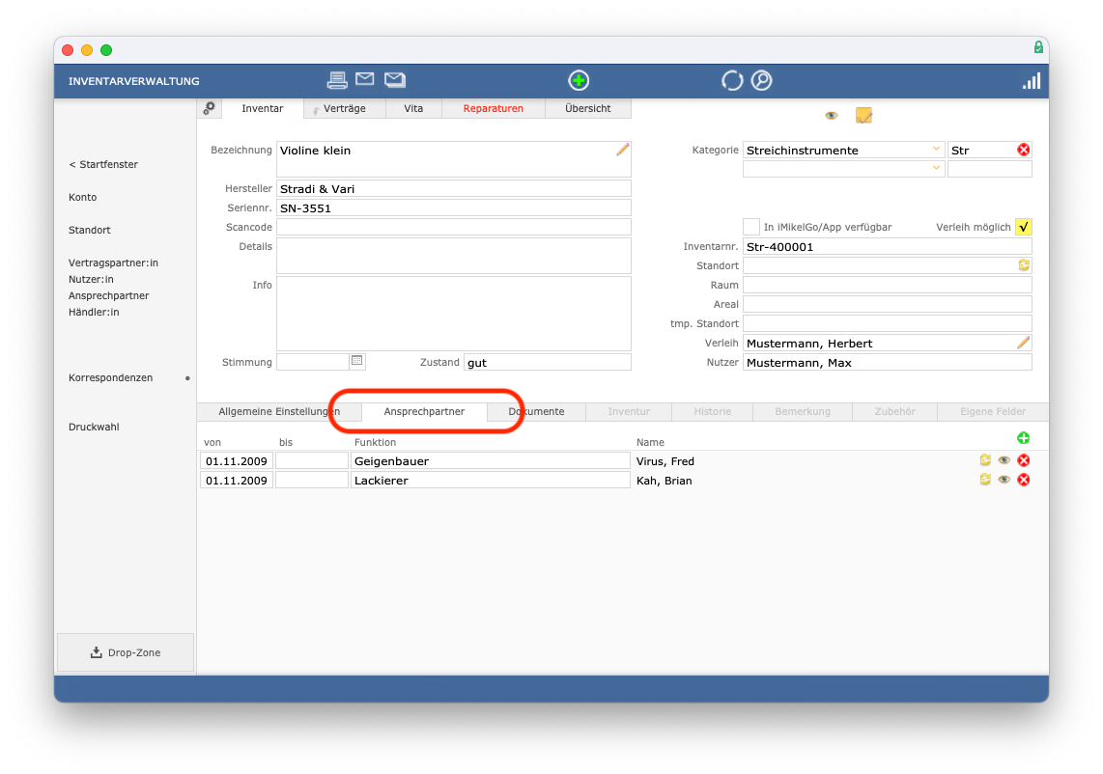The image size is (1103, 774).
Task: Click the Hersteller field Stradi & Vari
Action: point(454,188)
